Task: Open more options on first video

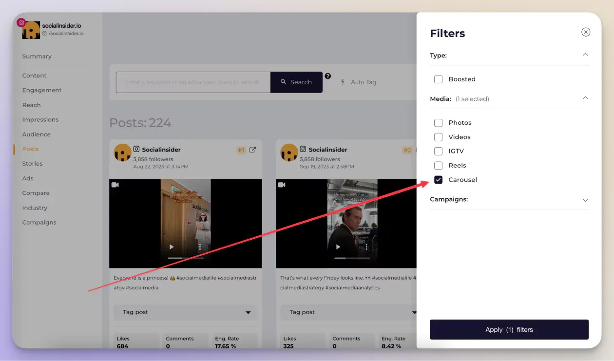Action: 200,247
